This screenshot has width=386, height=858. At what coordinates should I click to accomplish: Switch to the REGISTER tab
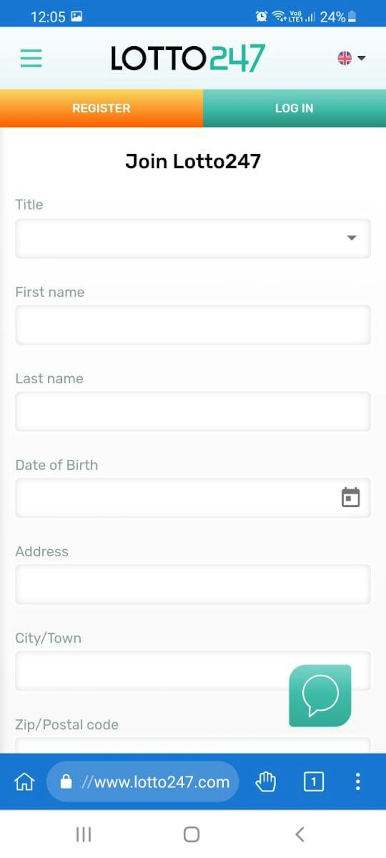click(x=101, y=108)
